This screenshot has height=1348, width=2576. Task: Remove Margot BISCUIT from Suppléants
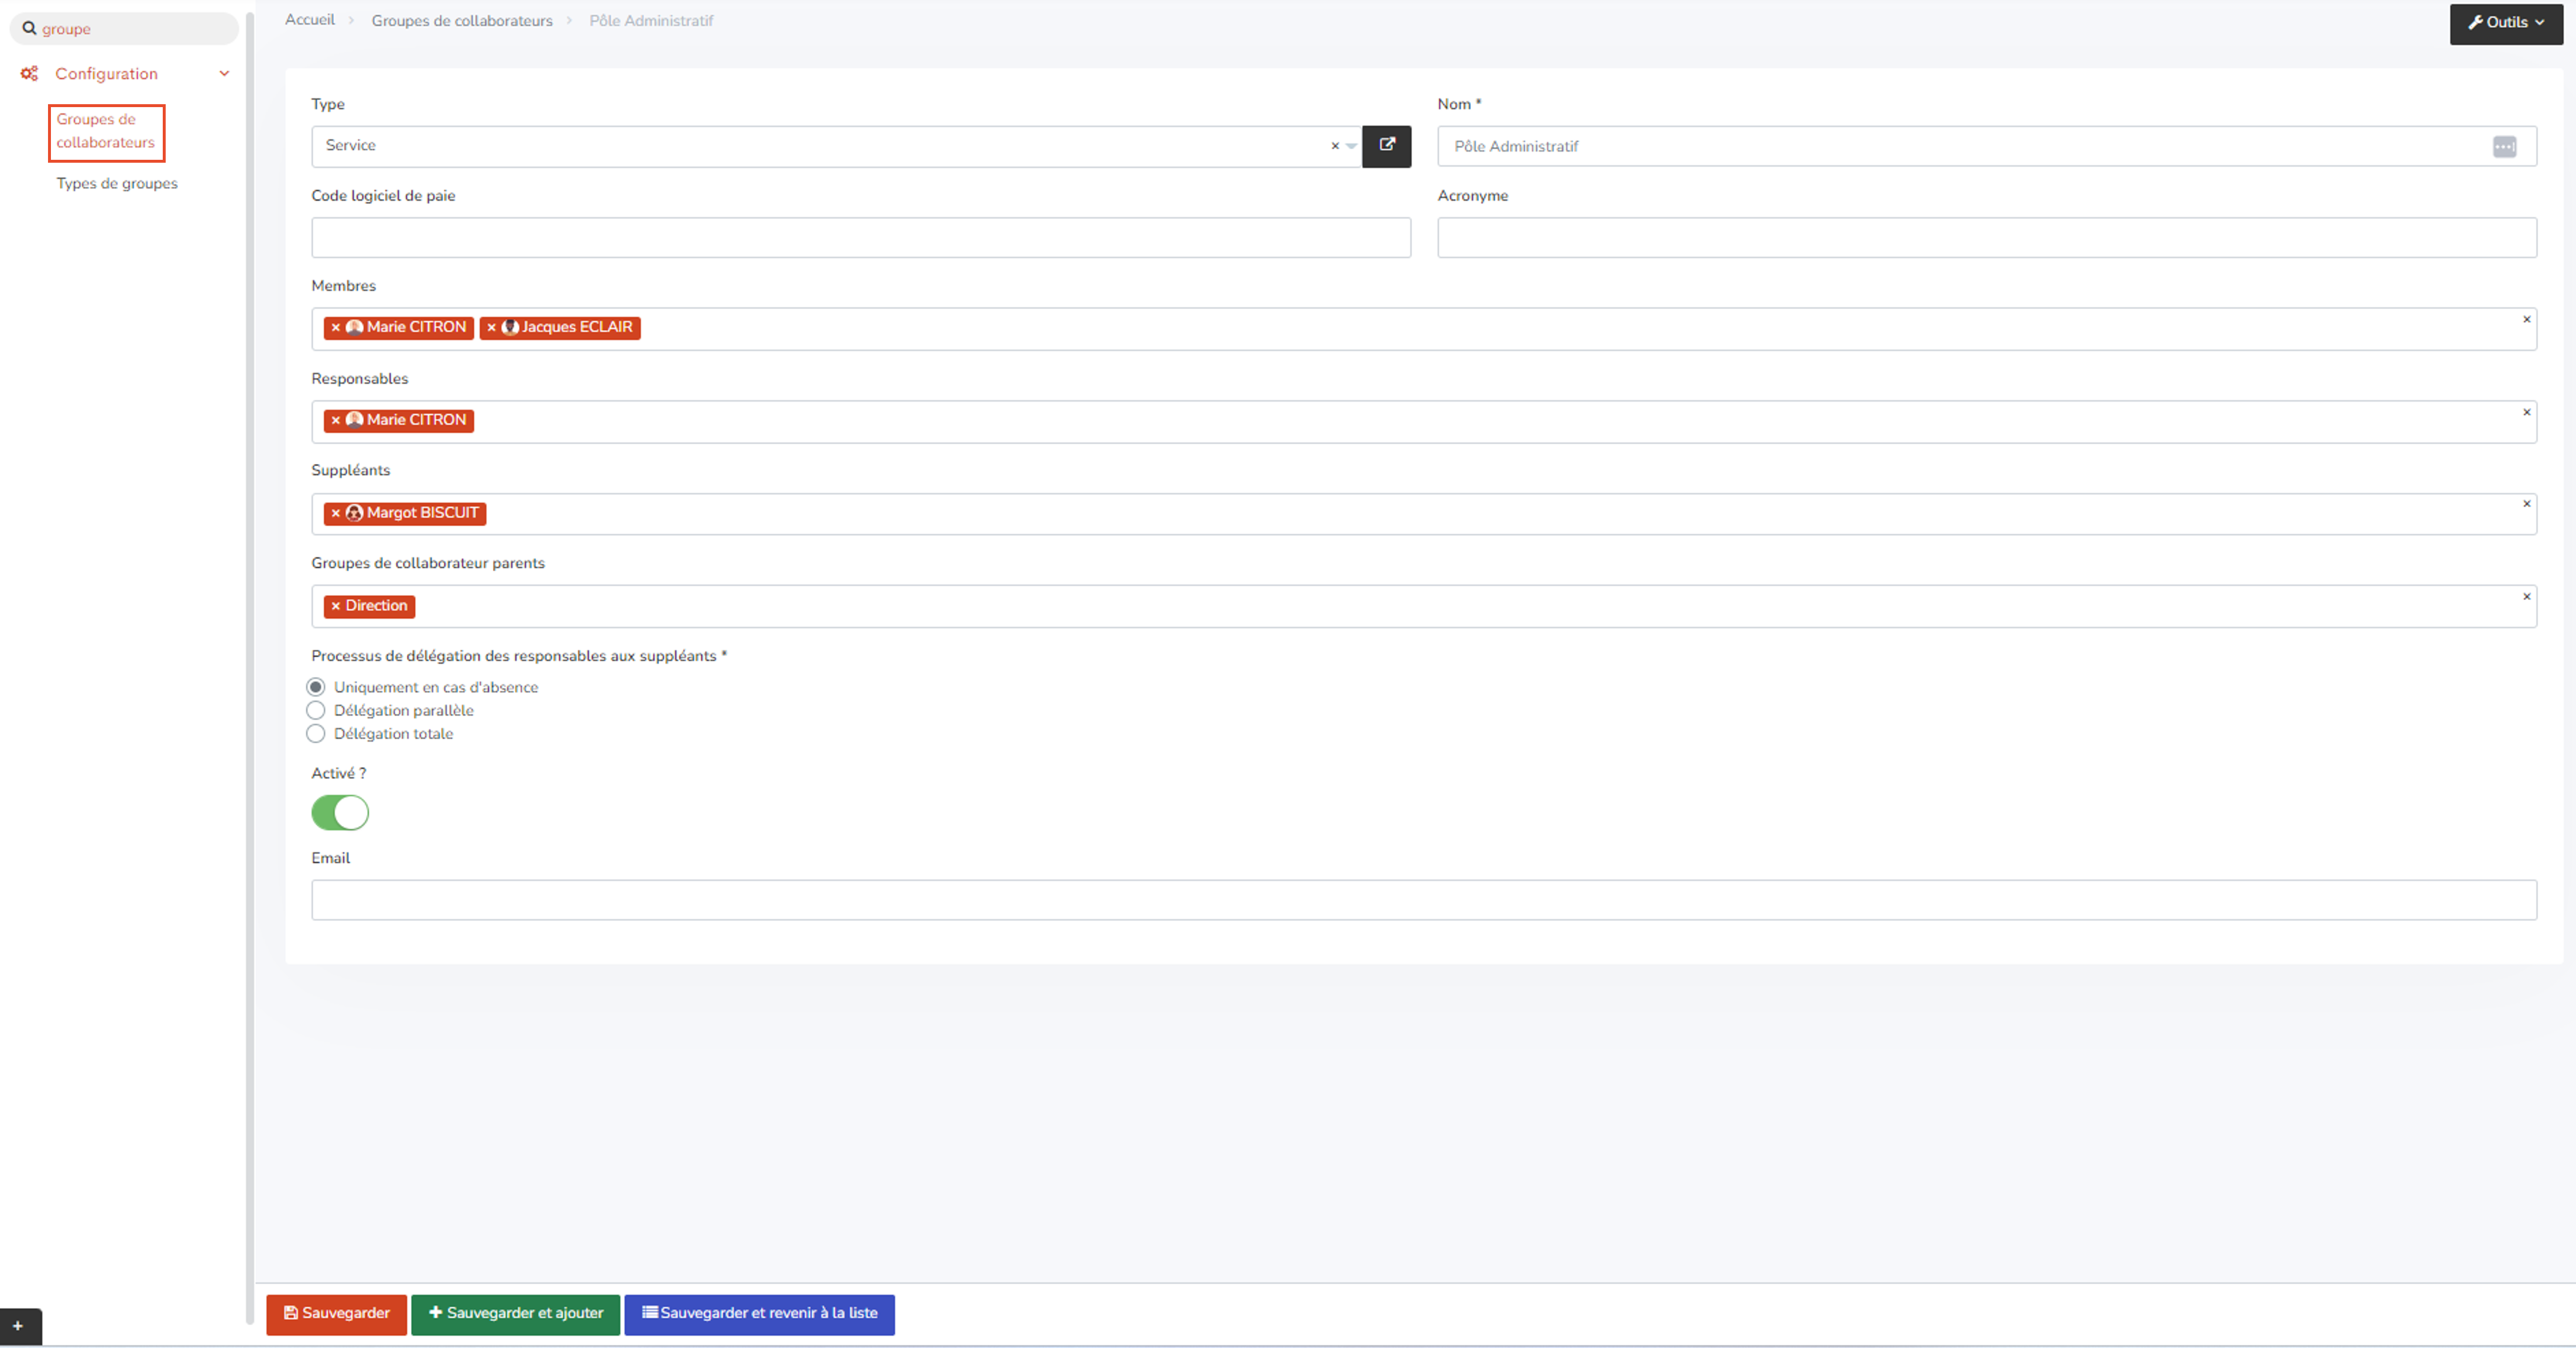click(336, 513)
